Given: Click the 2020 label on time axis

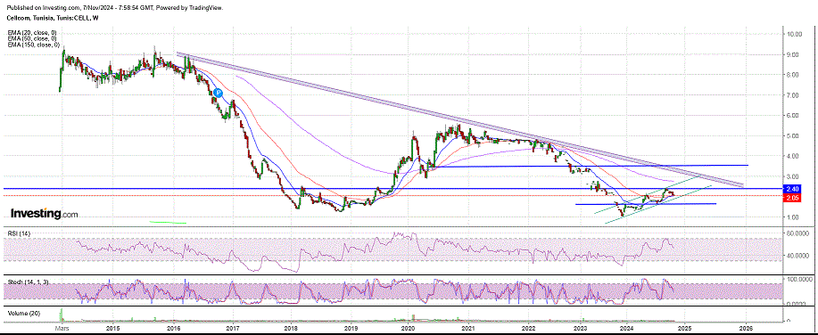Looking at the screenshot, I should 408,328.
